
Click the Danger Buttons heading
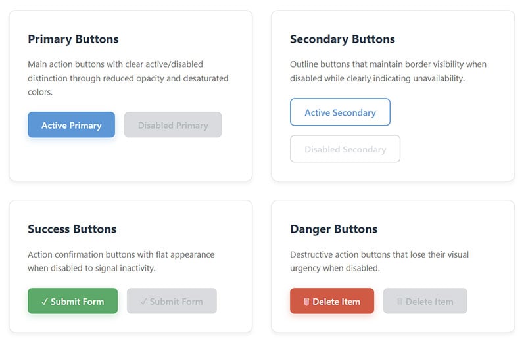tap(334, 229)
